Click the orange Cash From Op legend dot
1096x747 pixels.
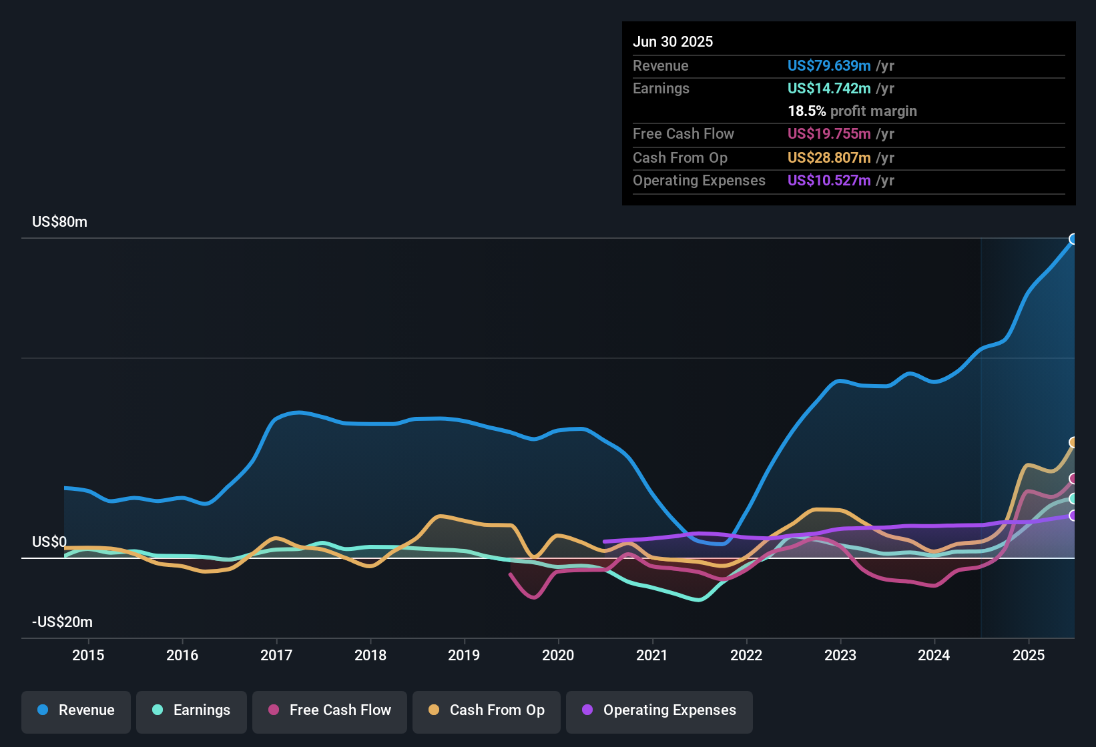pyautogui.click(x=434, y=710)
